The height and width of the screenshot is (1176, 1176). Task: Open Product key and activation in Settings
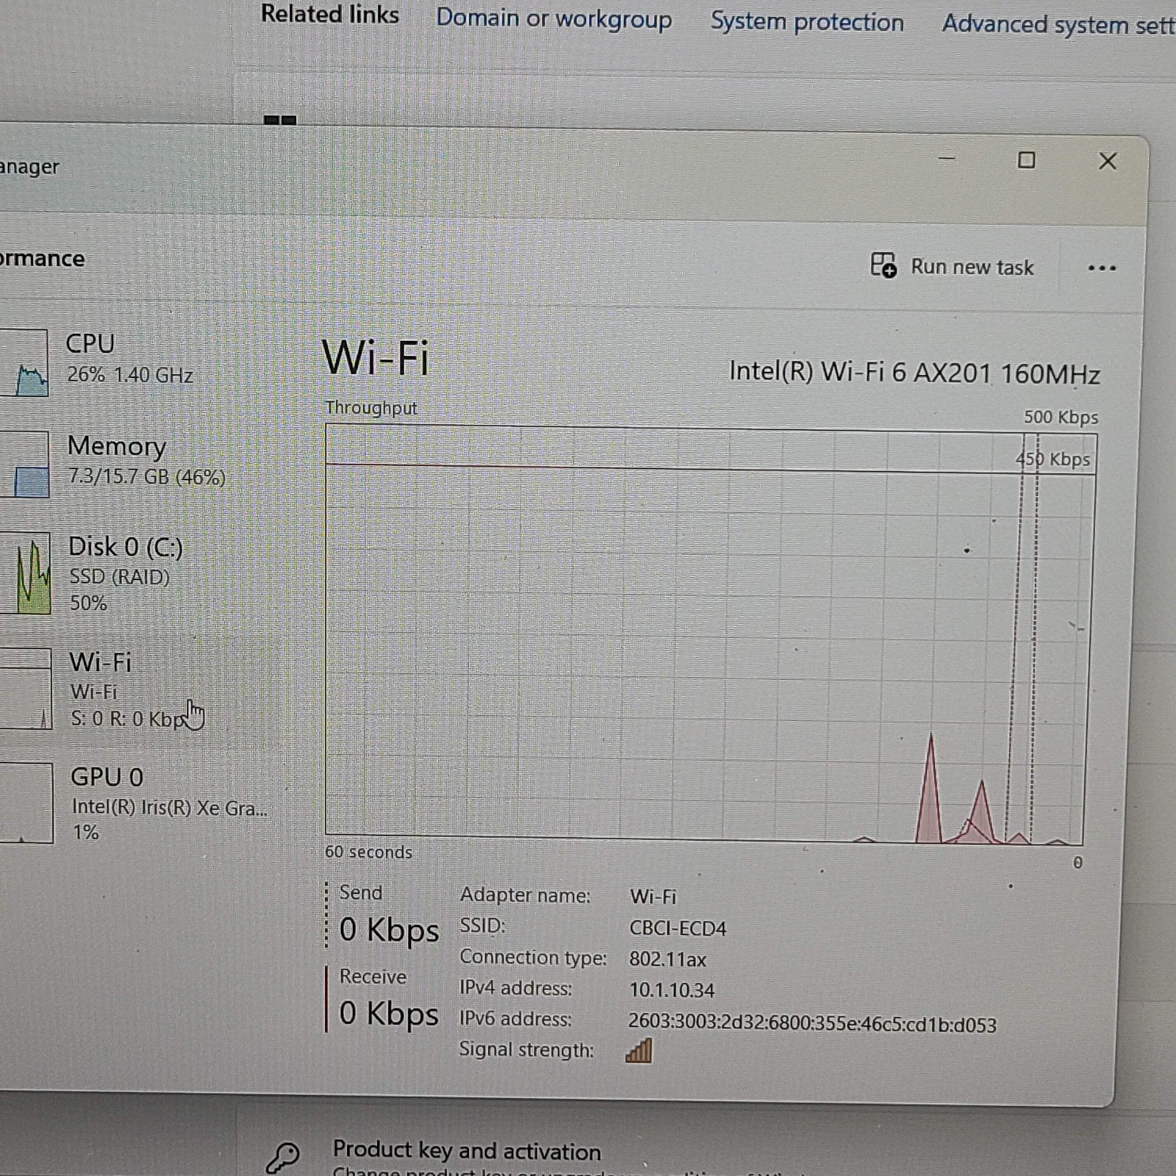coord(467,1151)
